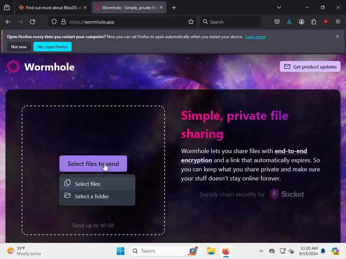The width and height of the screenshot is (346, 259).
Task: Open the clock and date panel
Action: 308,251
